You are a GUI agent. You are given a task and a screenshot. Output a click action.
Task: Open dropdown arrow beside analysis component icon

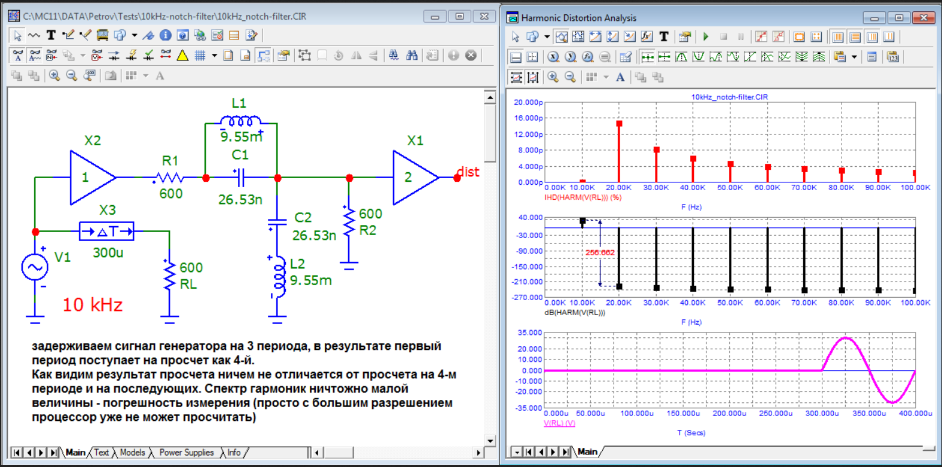(x=547, y=36)
